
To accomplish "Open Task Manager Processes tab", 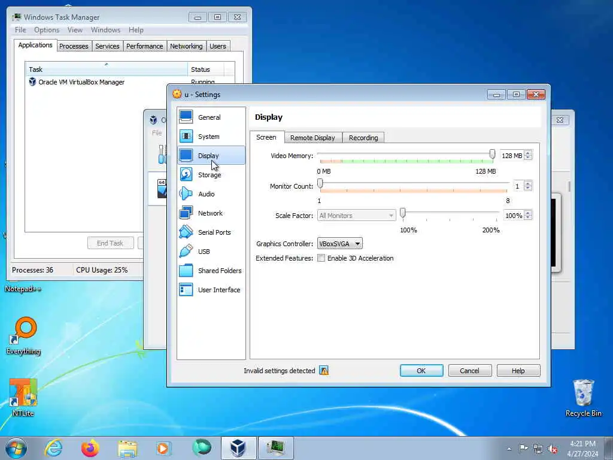I will (x=74, y=46).
